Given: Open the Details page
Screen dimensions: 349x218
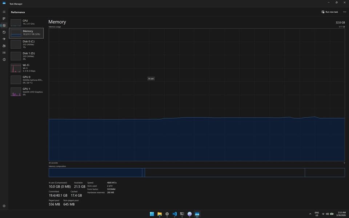Looking at the screenshot, I should [x=4, y=52].
